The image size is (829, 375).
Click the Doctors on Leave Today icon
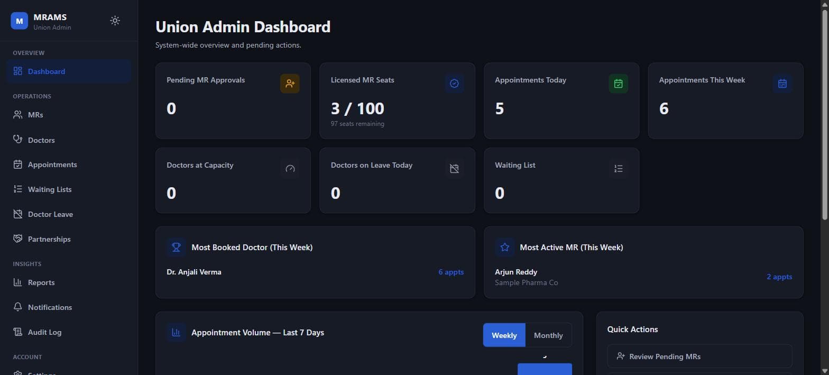click(x=454, y=169)
